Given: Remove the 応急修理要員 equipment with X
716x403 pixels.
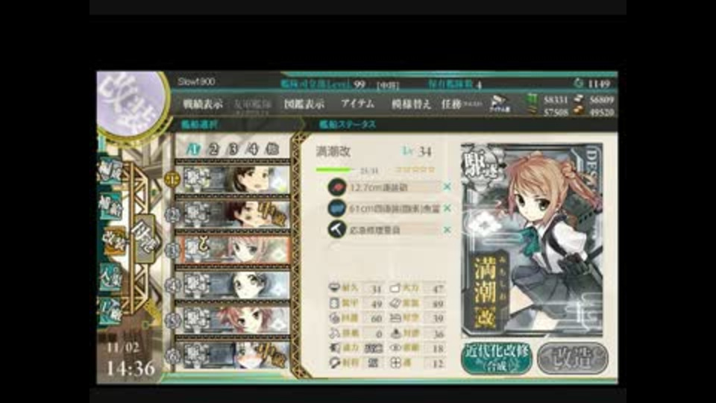Looking at the screenshot, I should point(447,230).
